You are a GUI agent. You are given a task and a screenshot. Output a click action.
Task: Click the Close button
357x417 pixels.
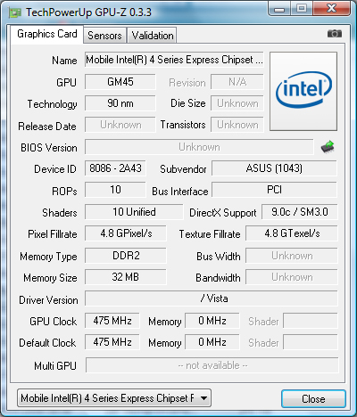(313, 398)
